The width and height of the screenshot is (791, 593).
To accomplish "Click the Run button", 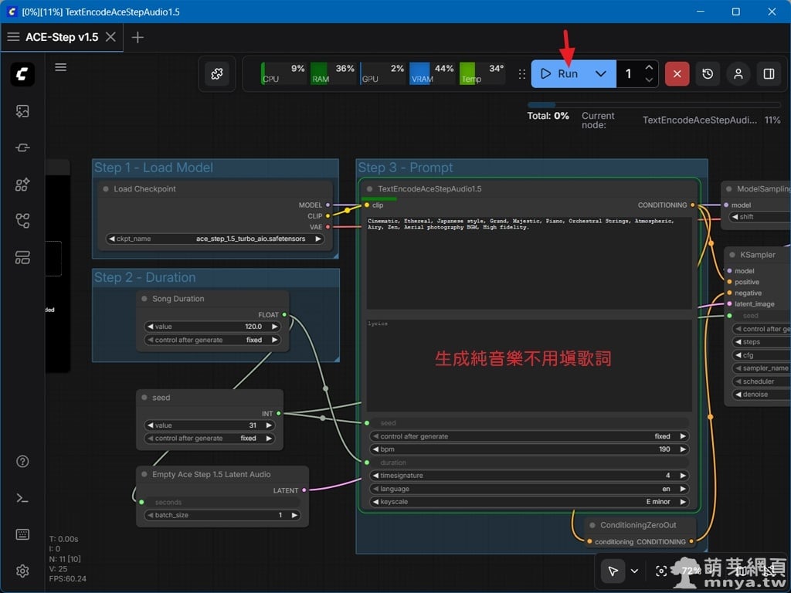I will pos(560,74).
